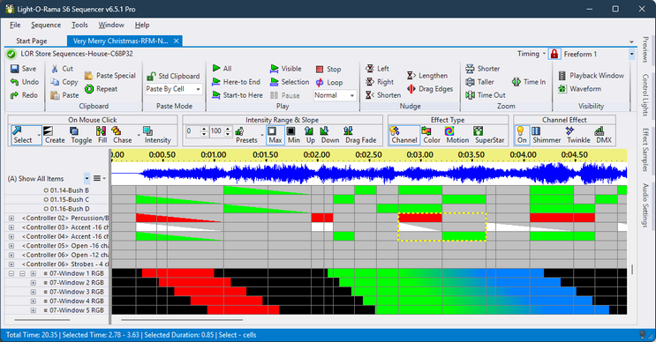The image size is (656, 342).
Task: Toggle the Freeform 1 timing lock
Action: [554, 55]
